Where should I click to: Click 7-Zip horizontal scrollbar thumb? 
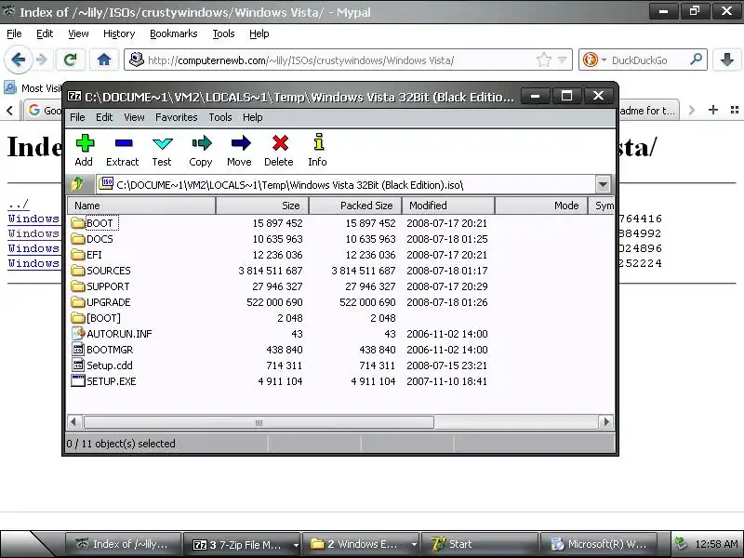click(x=259, y=422)
